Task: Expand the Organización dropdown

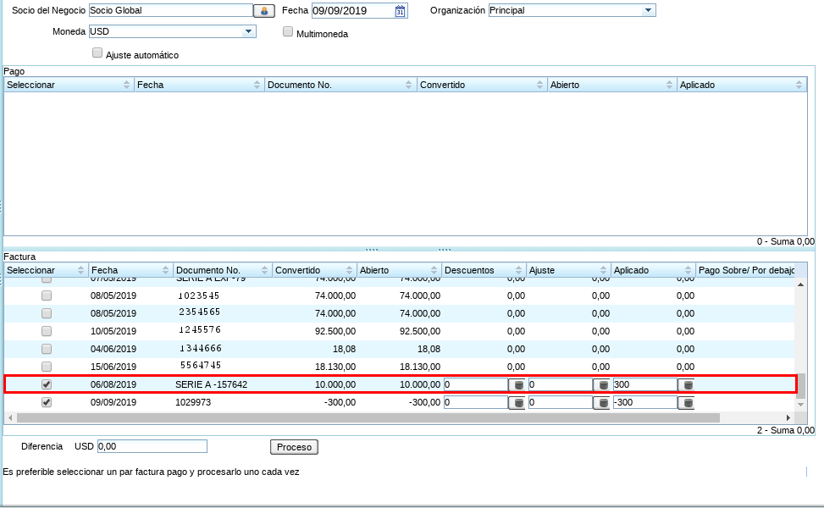Action: coord(648,11)
